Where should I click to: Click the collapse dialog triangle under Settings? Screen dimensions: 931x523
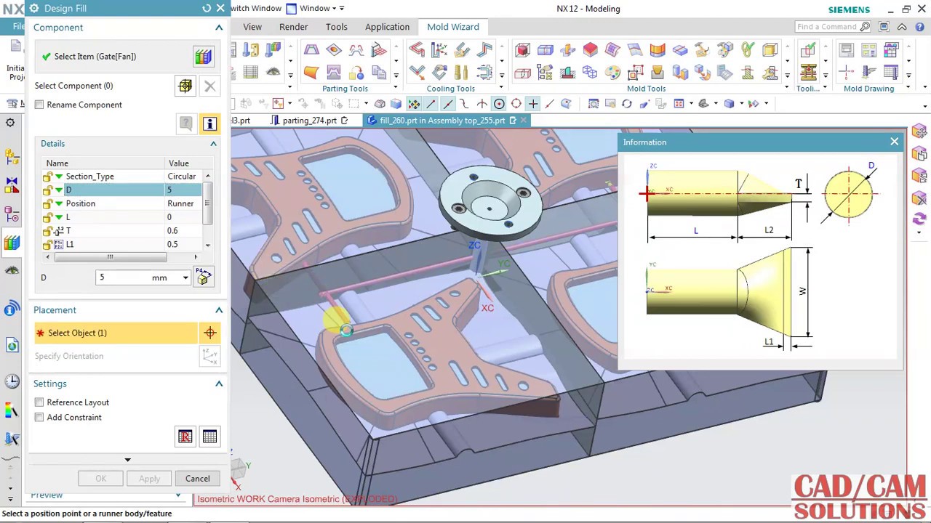(127, 460)
